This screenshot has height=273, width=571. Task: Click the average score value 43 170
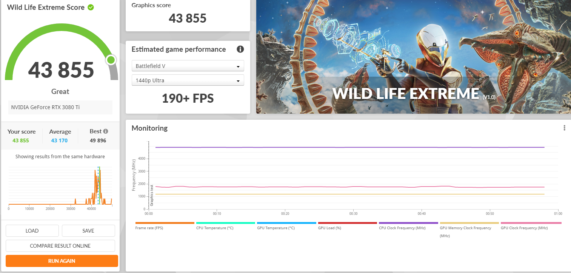click(x=60, y=140)
